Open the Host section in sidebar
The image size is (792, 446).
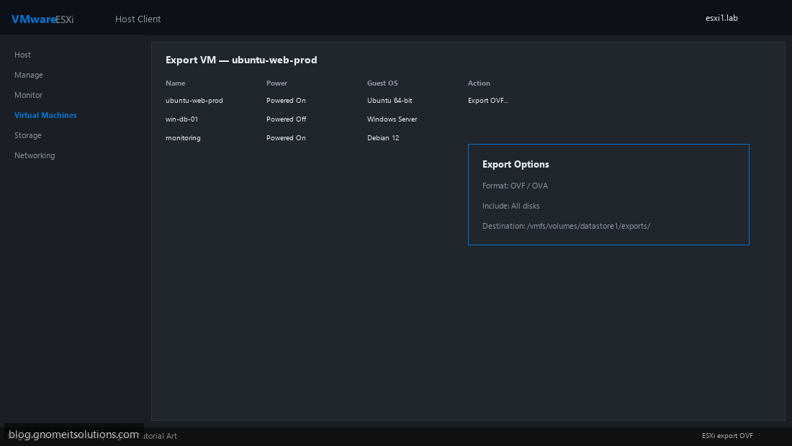pos(22,55)
